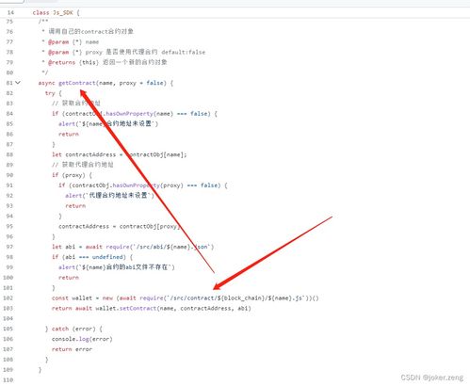The image size is (470, 386).
Task: Click the @returns tag in comment
Action: point(61,62)
